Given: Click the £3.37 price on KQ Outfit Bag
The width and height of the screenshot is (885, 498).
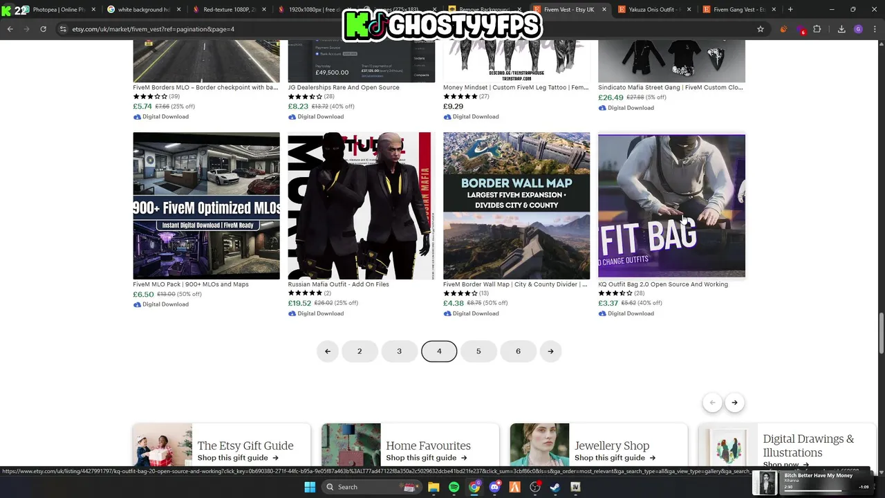Looking at the screenshot, I should (608, 303).
